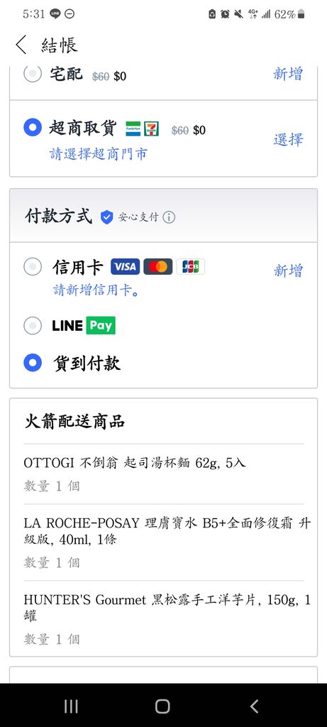Viewport: 327px width, 727px height.
Task: Tap the VISA card logo
Action: point(125,267)
